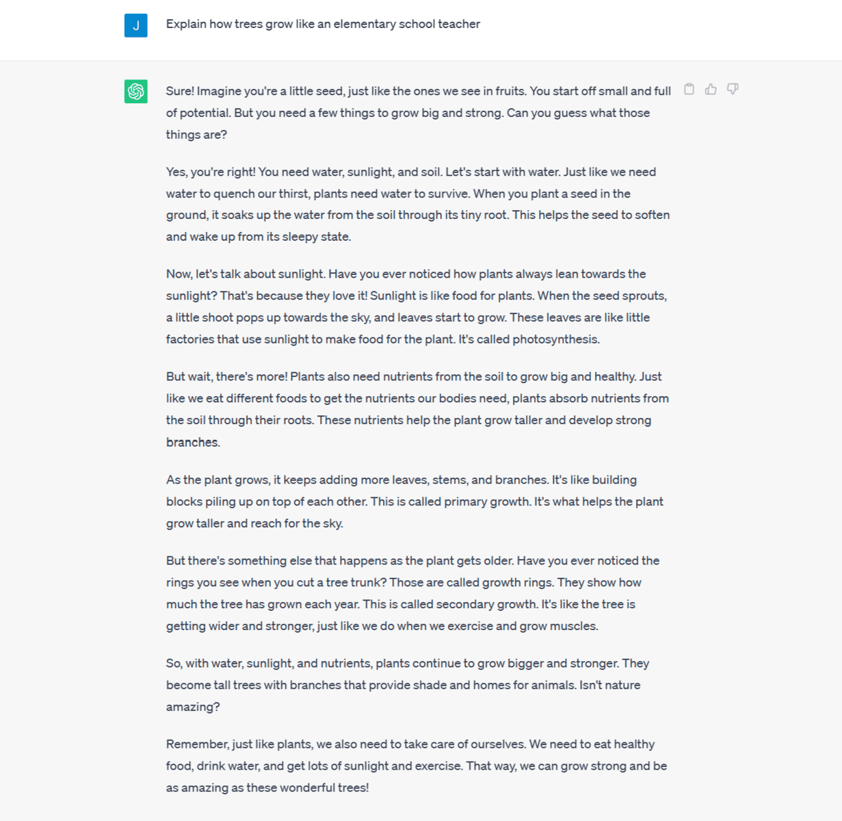
Task: Click the paragraph starting "Yes, you're right!"
Action: [418, 204]
